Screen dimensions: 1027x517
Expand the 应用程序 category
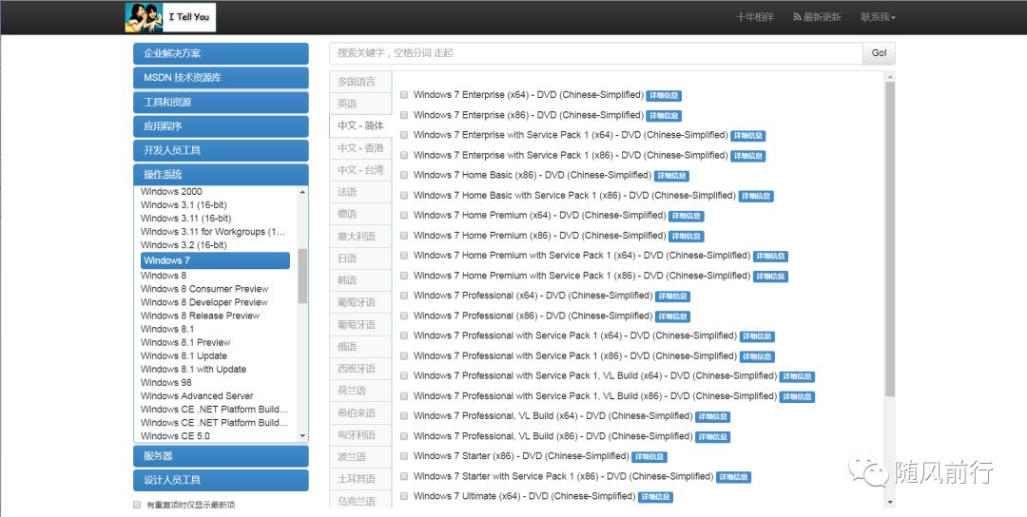coord(221,126)
